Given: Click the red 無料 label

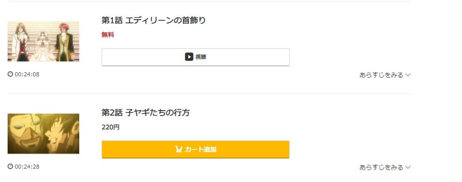Looking at the screenshot, I should tap(108, 35).
